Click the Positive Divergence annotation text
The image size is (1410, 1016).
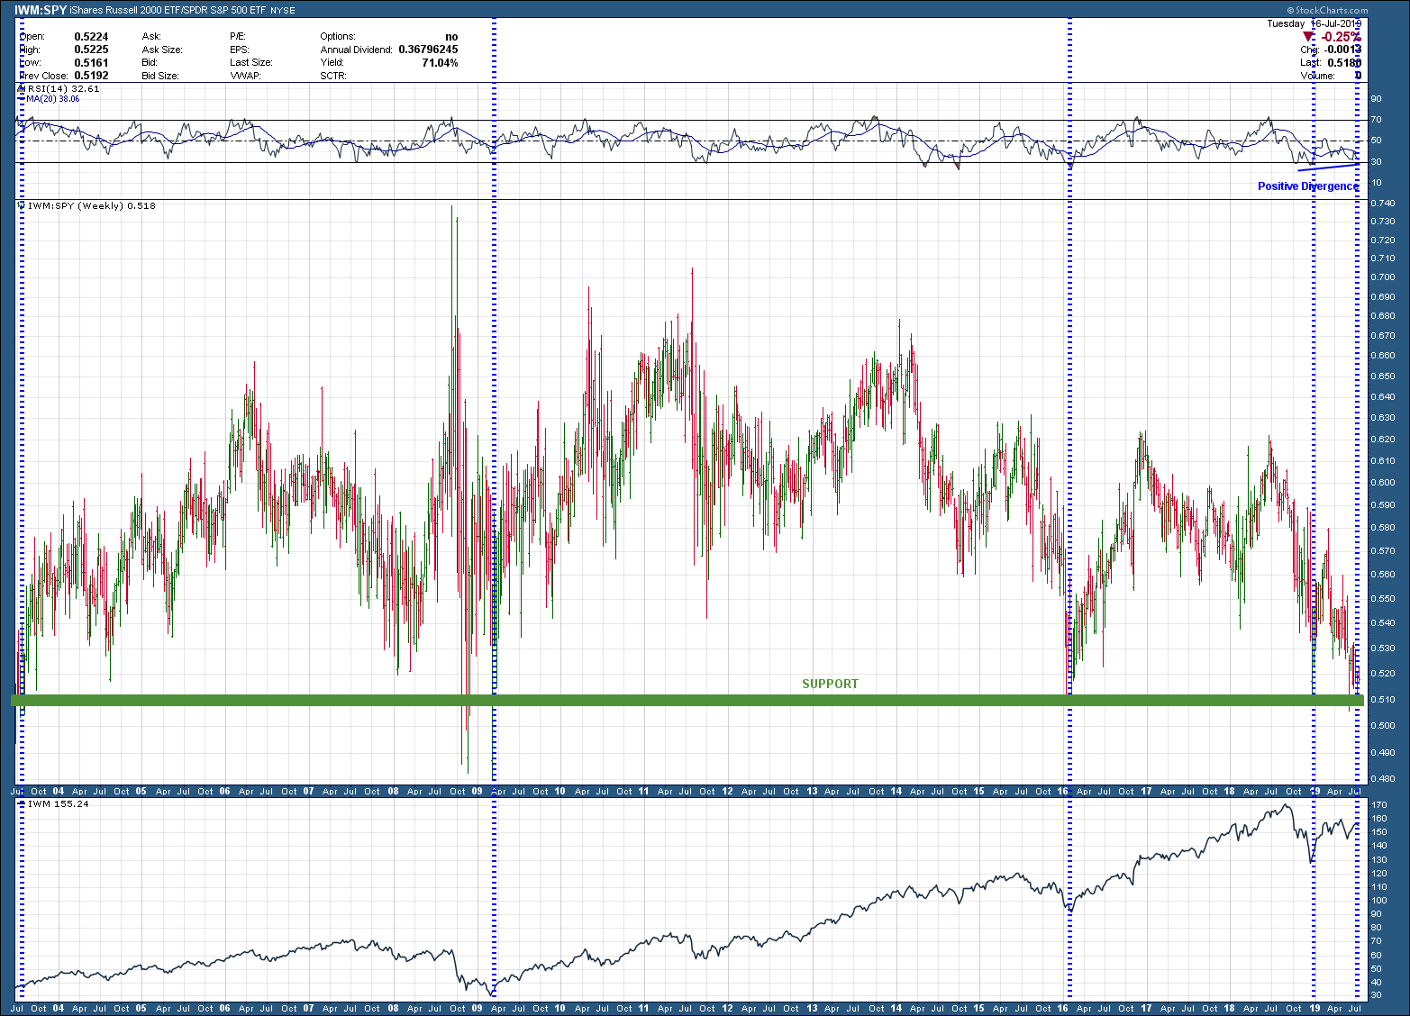coord(1308,186)
